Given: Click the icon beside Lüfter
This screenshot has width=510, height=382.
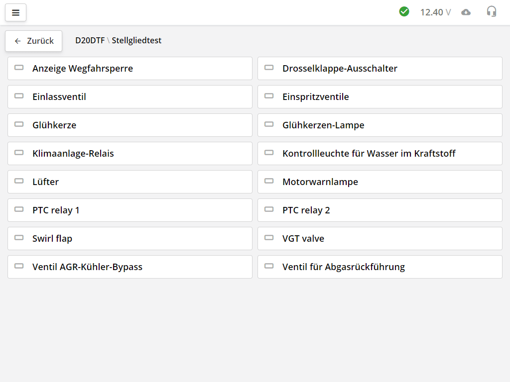Looking at the screenshot, I should point(19,181).
